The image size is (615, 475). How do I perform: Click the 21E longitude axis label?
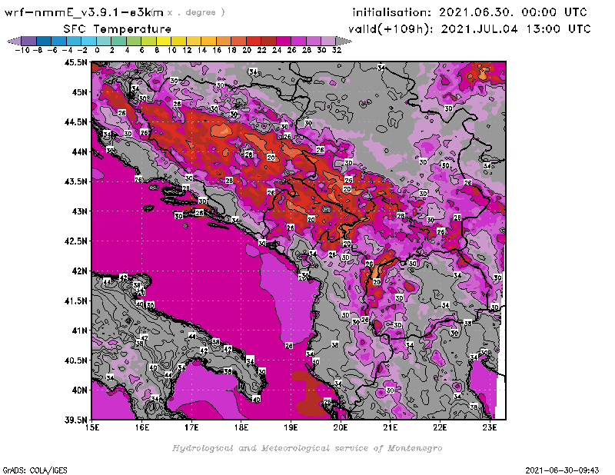pos(391,427)
